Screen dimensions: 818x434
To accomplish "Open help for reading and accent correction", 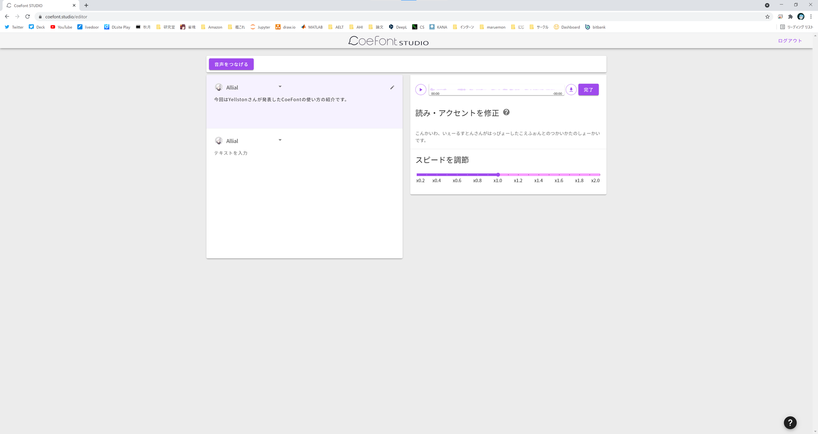I will click(x=506, y=112).
